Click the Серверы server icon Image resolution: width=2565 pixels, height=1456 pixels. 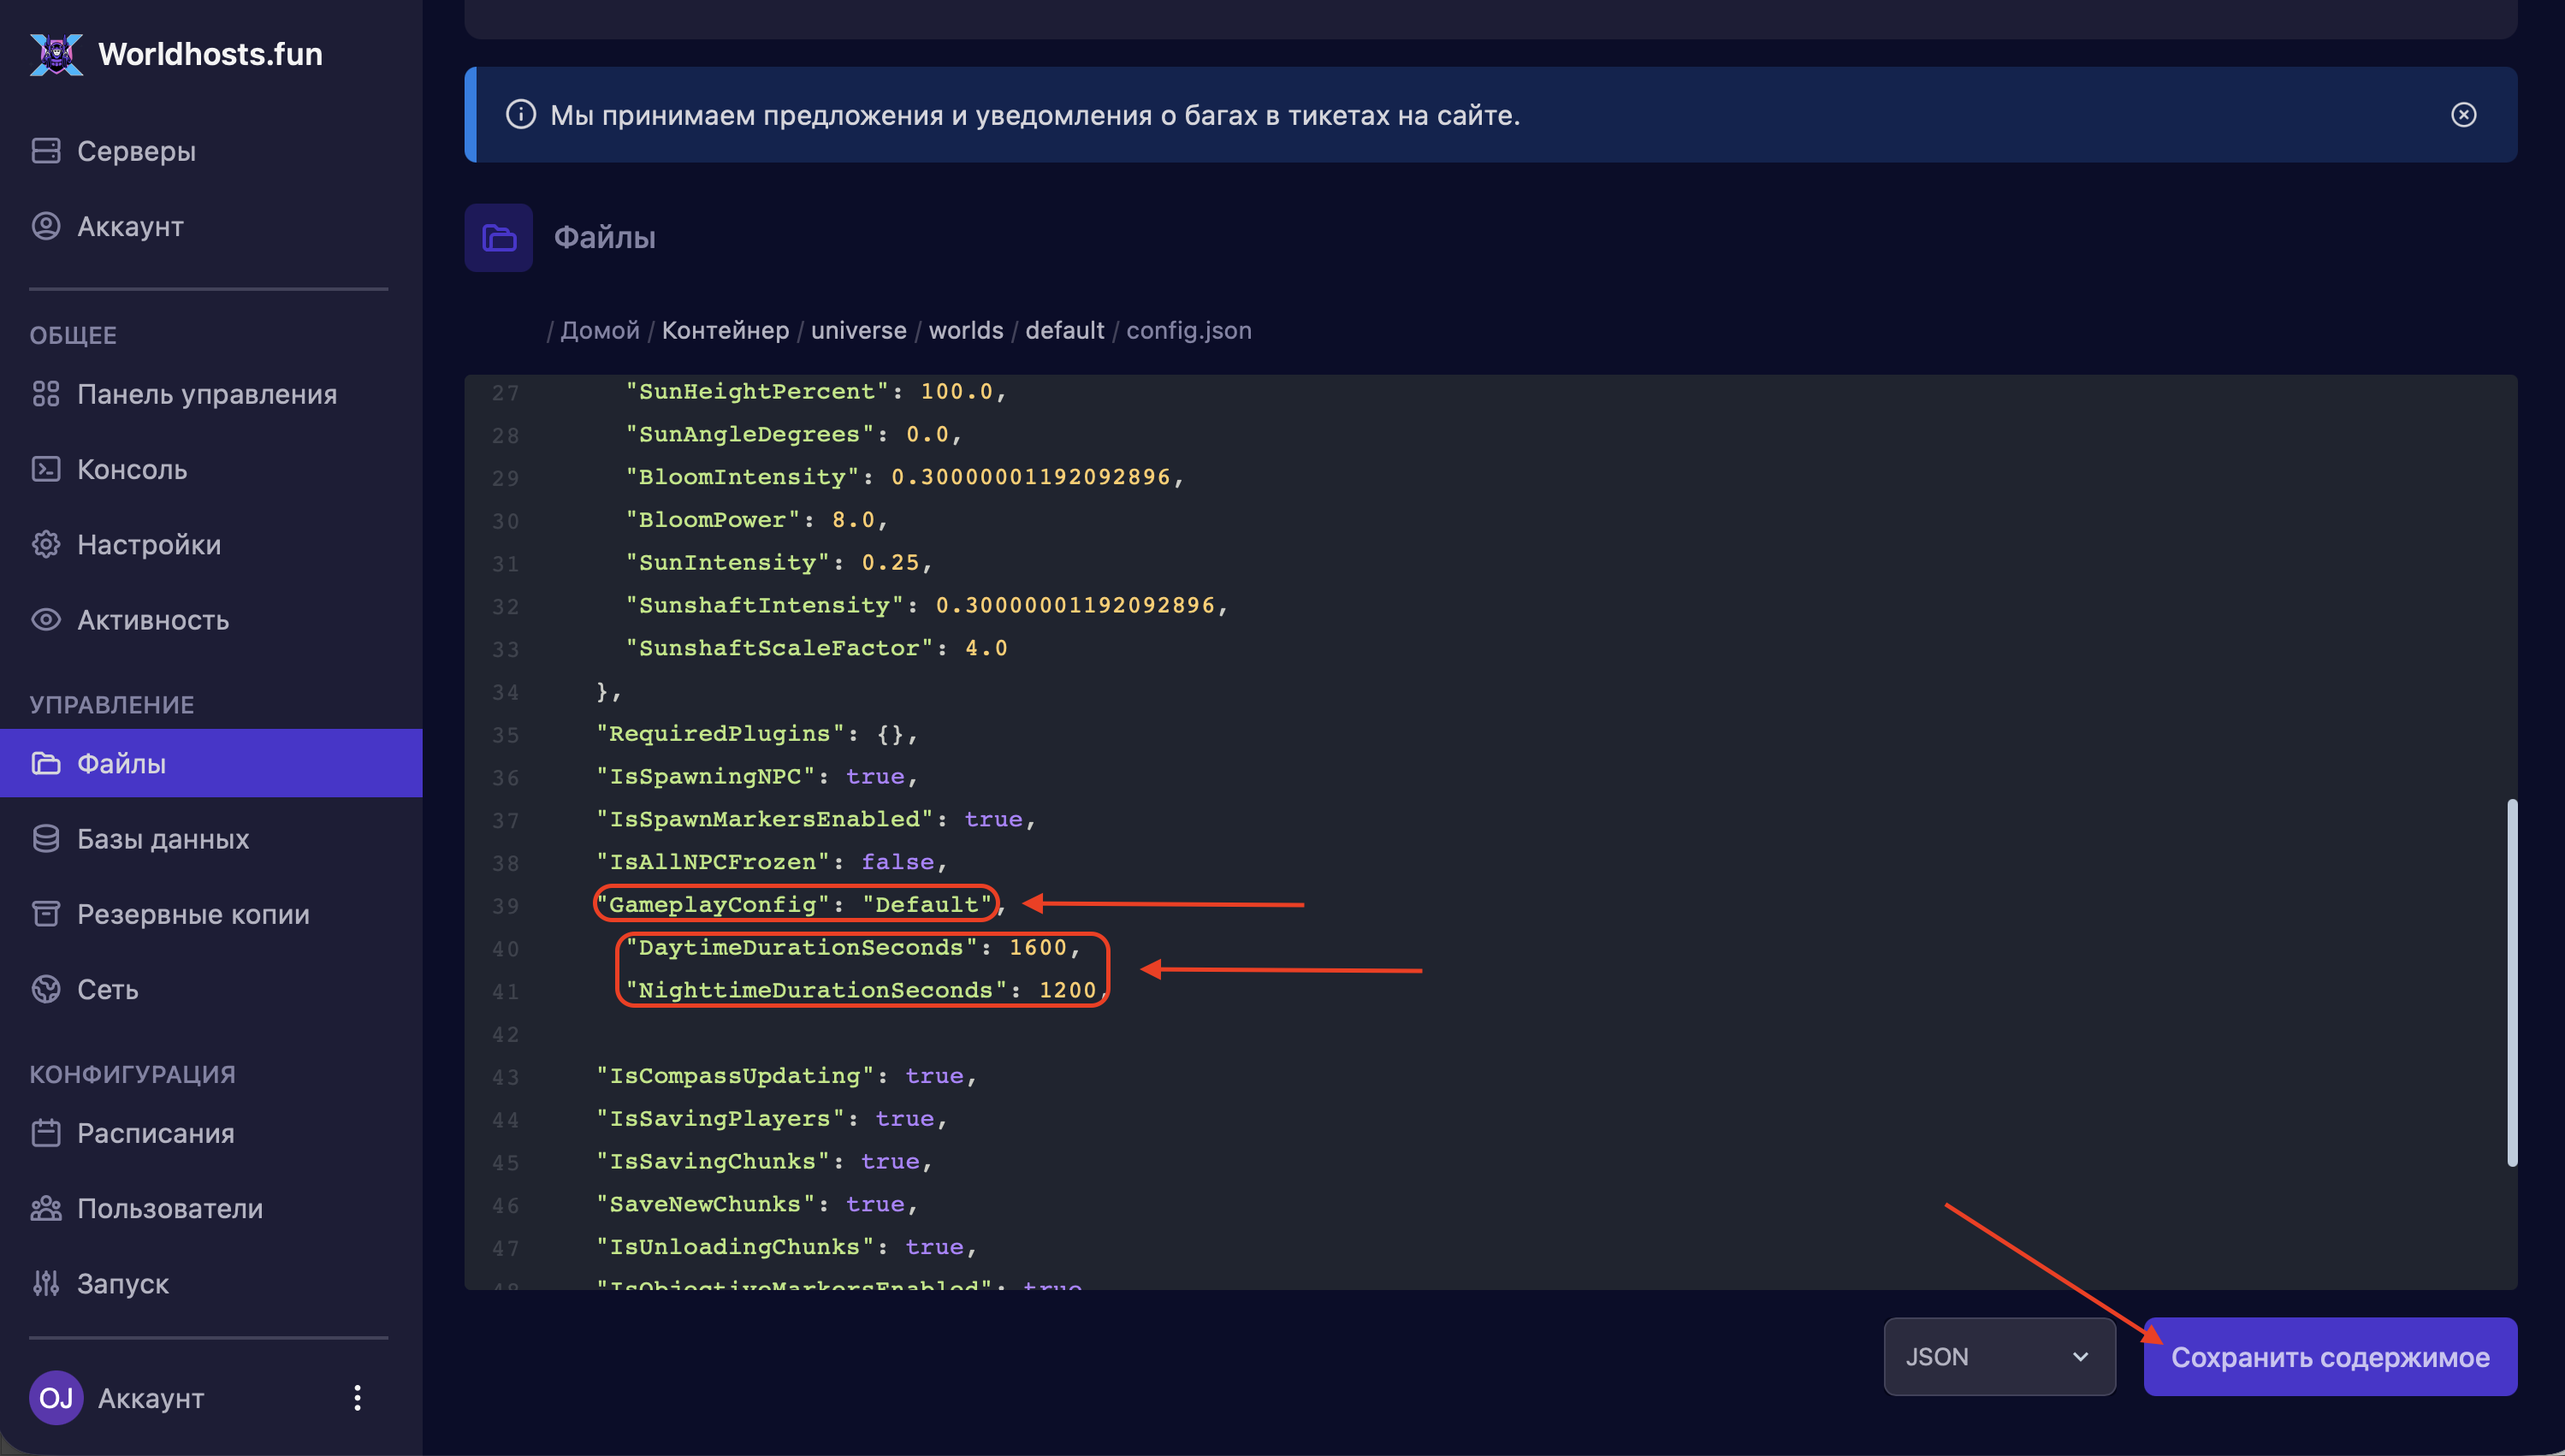click(46, 151)
